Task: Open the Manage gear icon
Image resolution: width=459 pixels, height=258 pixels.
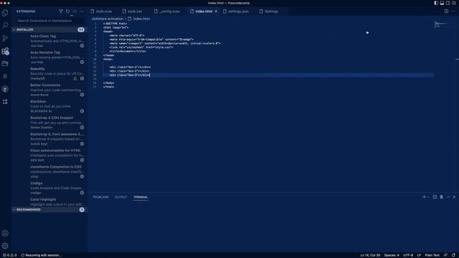Action: click(x=5, y=246)
